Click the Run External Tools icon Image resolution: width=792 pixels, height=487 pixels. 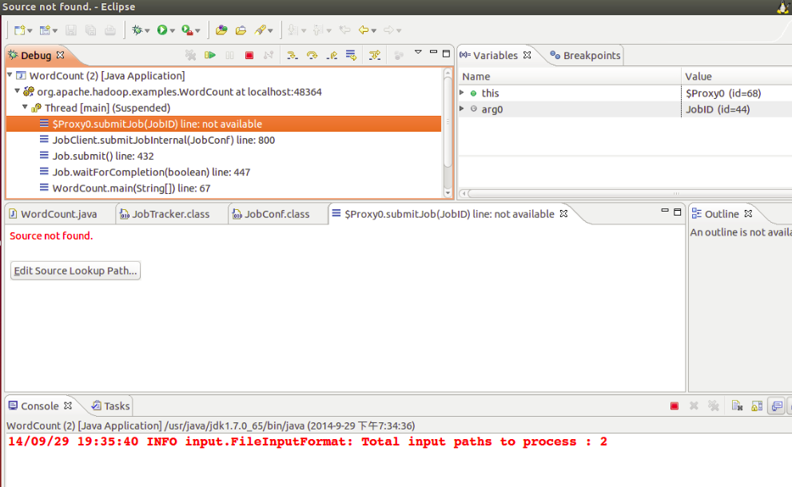(187, 30)
